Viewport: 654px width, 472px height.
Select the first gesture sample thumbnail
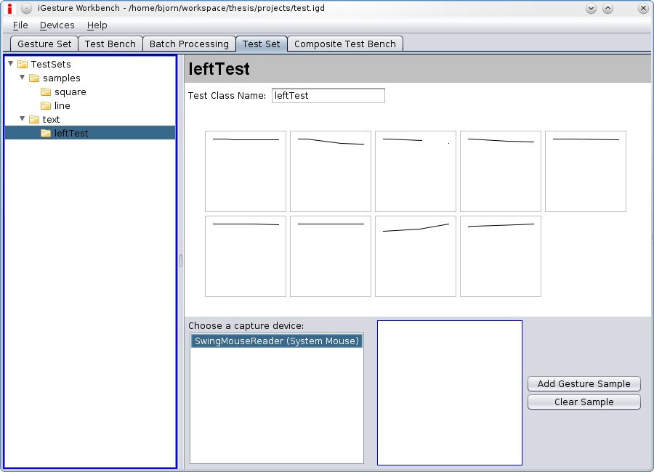pyautogui.click(x=246, y=171)
